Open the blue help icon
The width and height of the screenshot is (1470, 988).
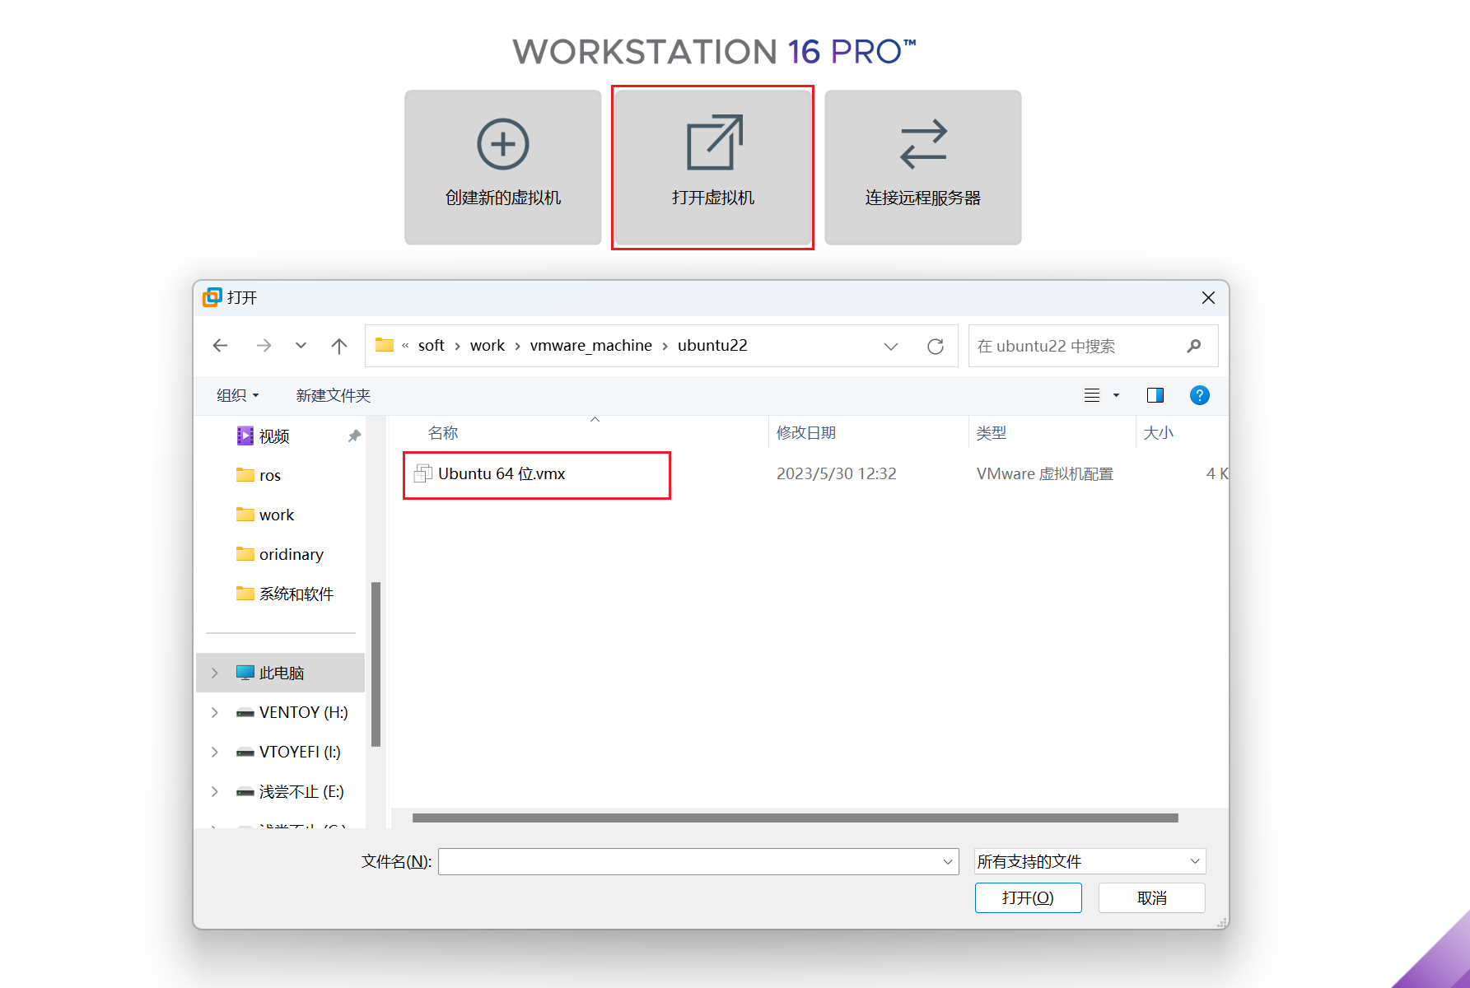tap(1200, 395)
